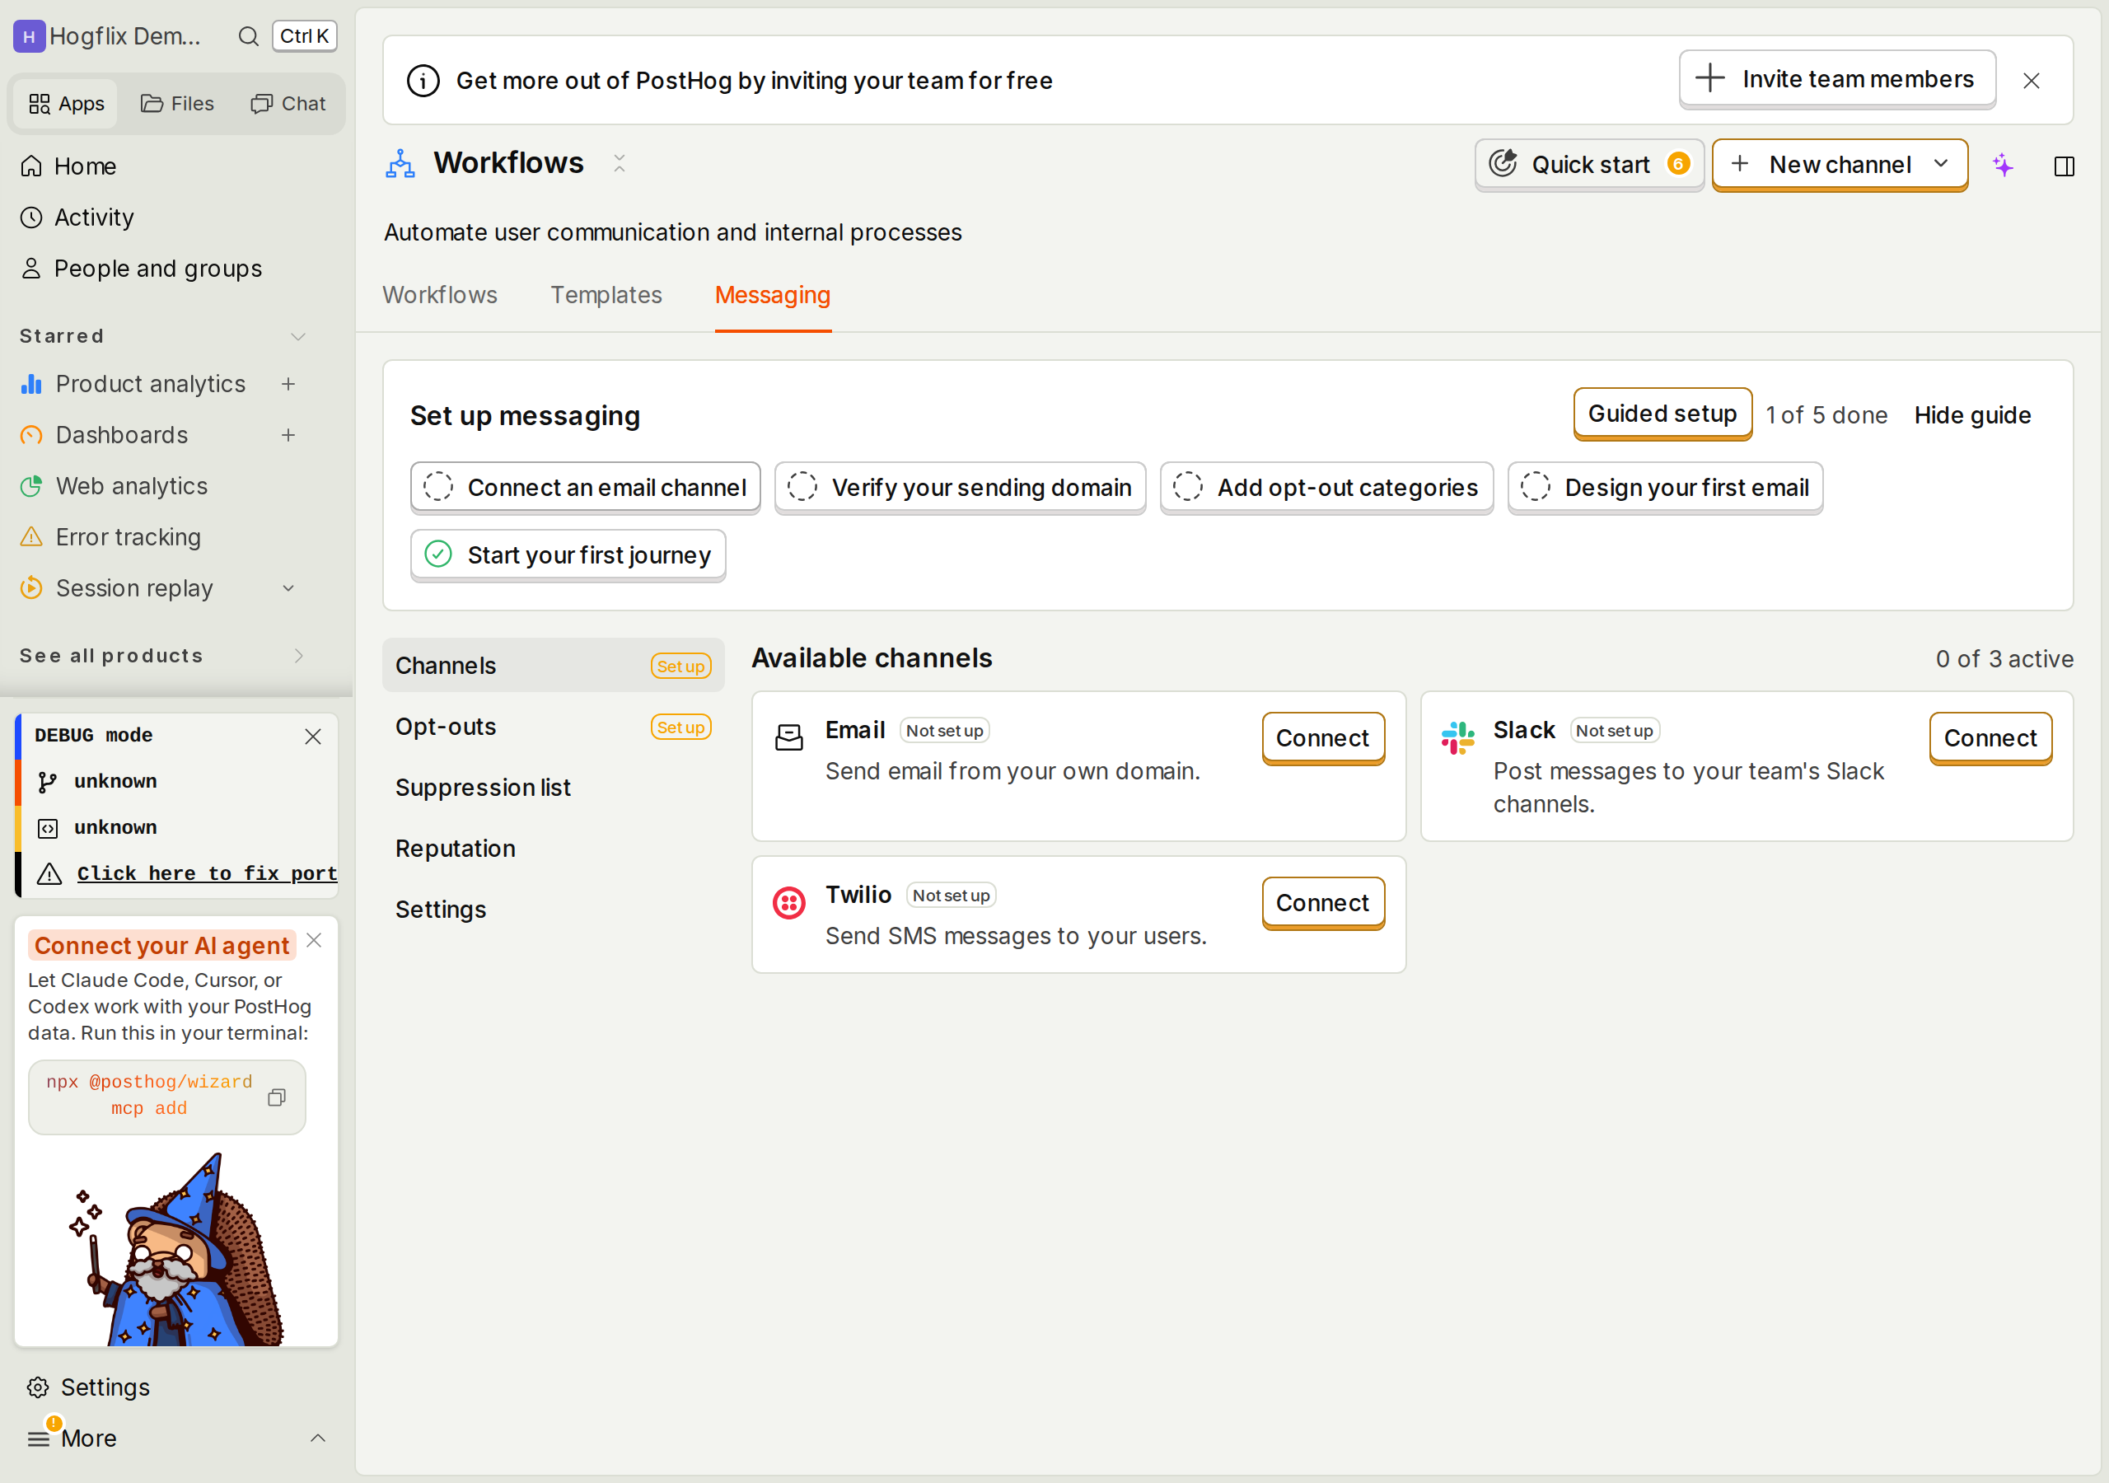
Task: Toggle Workflows title expander arrows
Action: (x=619, y=164)
